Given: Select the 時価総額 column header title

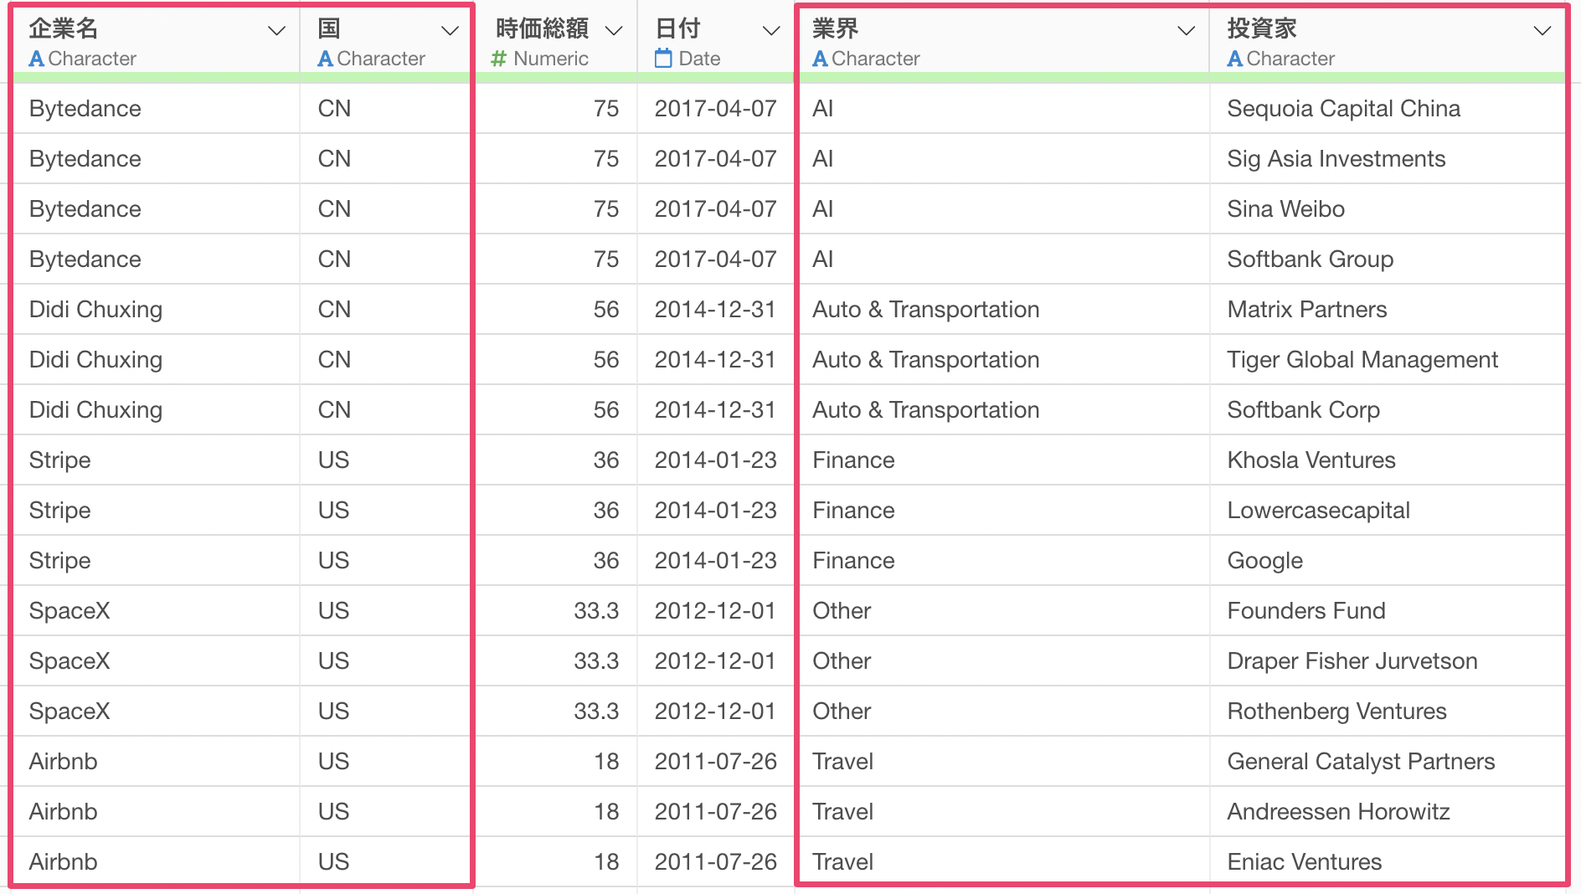Looking at the screenshot, I should 543,28.
